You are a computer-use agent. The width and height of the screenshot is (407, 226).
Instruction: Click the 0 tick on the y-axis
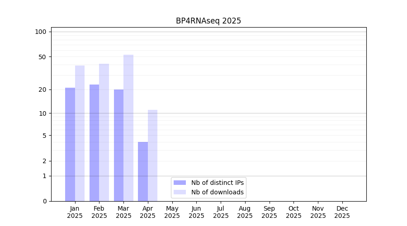(x=44, y=201)
